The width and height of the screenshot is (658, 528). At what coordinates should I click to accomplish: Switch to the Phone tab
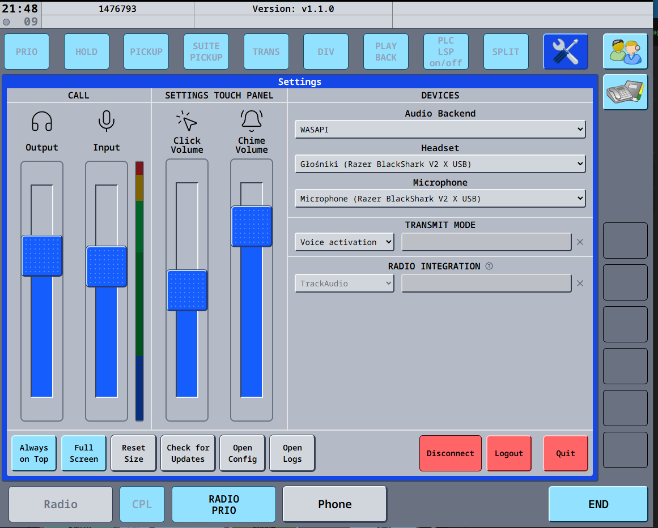pos(334,504)
